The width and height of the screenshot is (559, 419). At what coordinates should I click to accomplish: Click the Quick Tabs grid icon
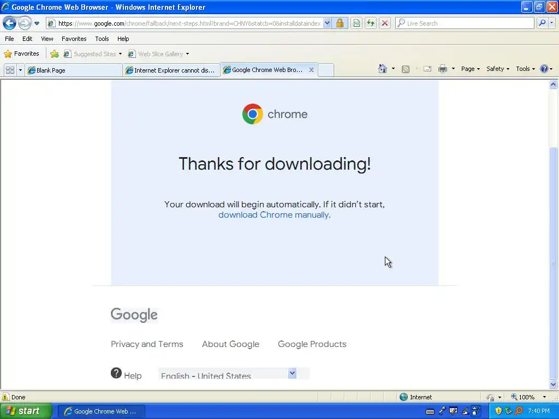(10, 70)
